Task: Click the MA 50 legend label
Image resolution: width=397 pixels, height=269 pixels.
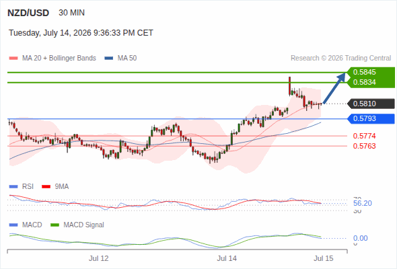Action: [x=127, y=59]
